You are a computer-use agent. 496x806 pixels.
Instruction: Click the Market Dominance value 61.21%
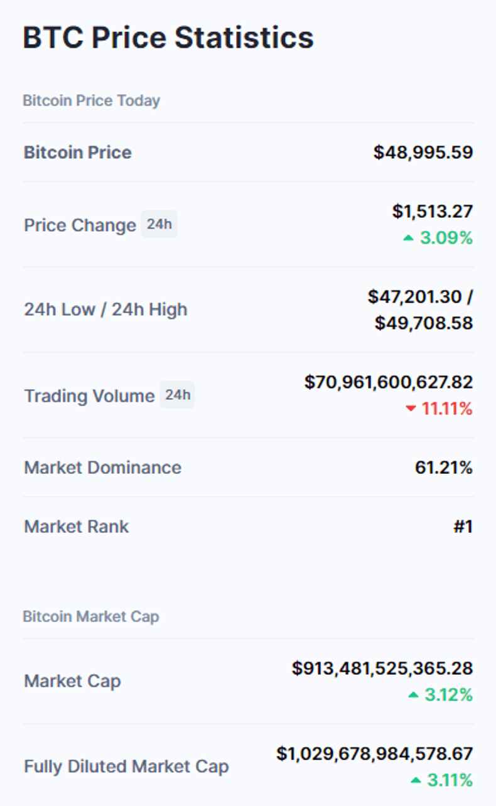pyautogui.click(x=443, y=468)
